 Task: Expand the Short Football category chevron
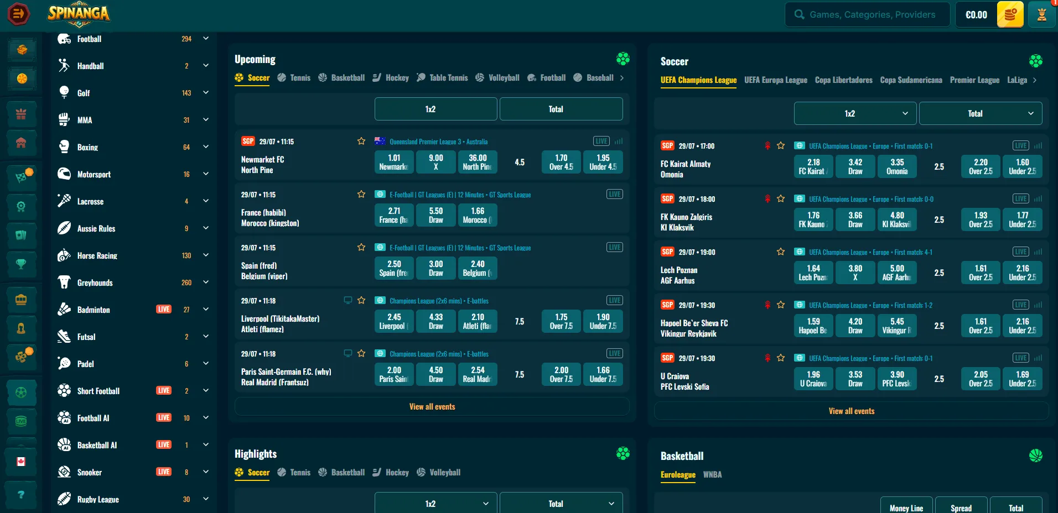[206, 391]
